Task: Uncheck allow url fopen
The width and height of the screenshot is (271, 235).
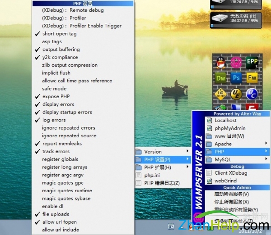Action: click(59, 222)
